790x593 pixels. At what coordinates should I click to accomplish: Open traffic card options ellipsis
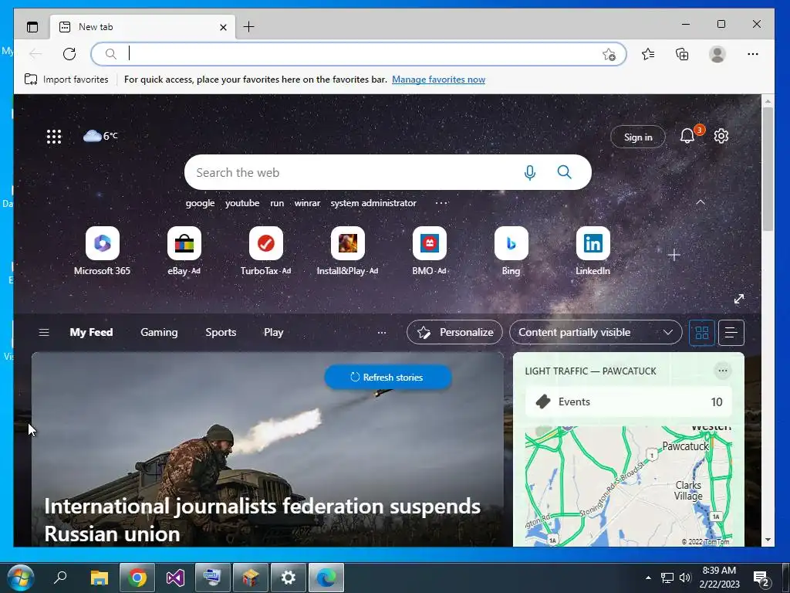tap(722, 371)
